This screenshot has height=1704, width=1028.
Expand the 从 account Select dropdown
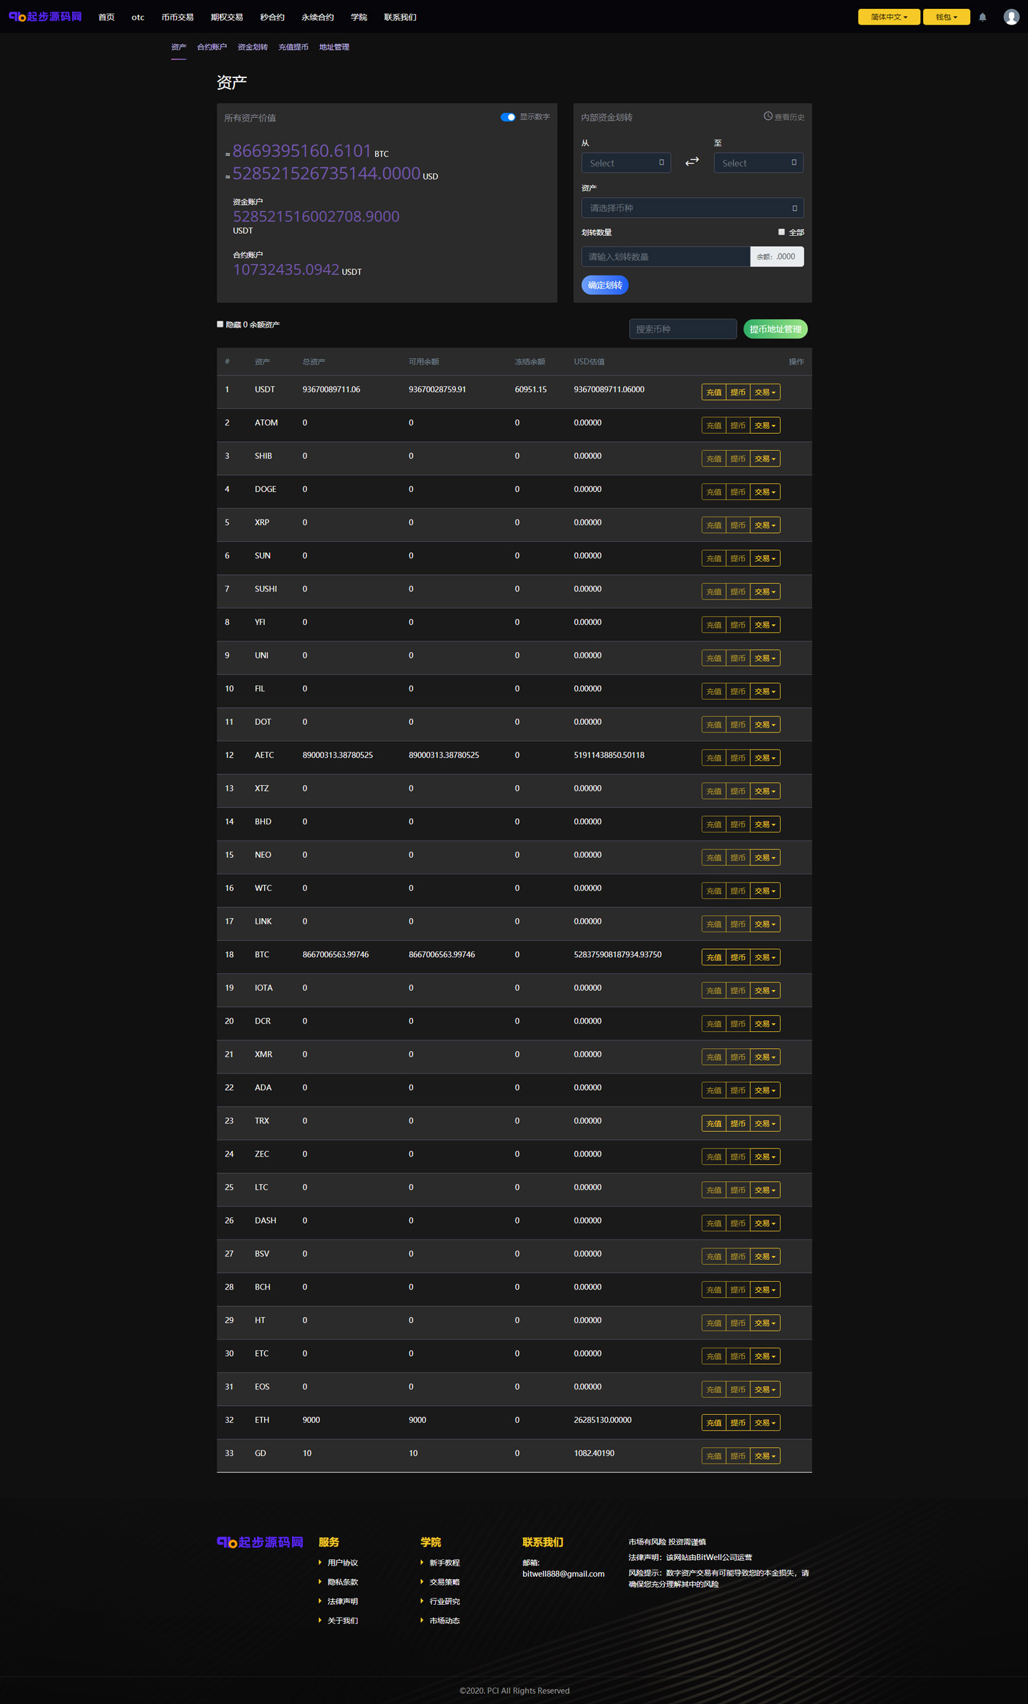coord(626,163)
